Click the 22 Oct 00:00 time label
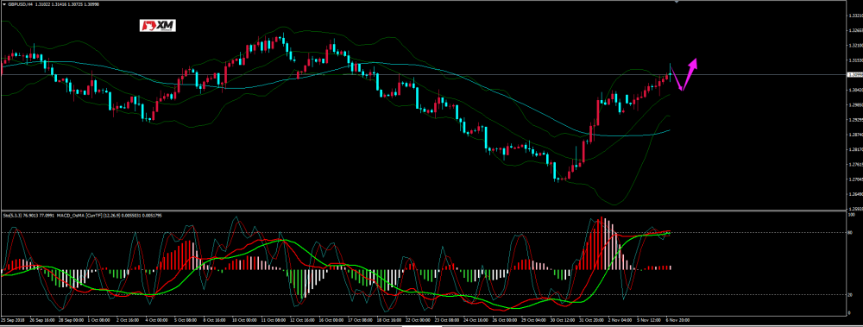This screenshot has width=863, height=327. 419,320
